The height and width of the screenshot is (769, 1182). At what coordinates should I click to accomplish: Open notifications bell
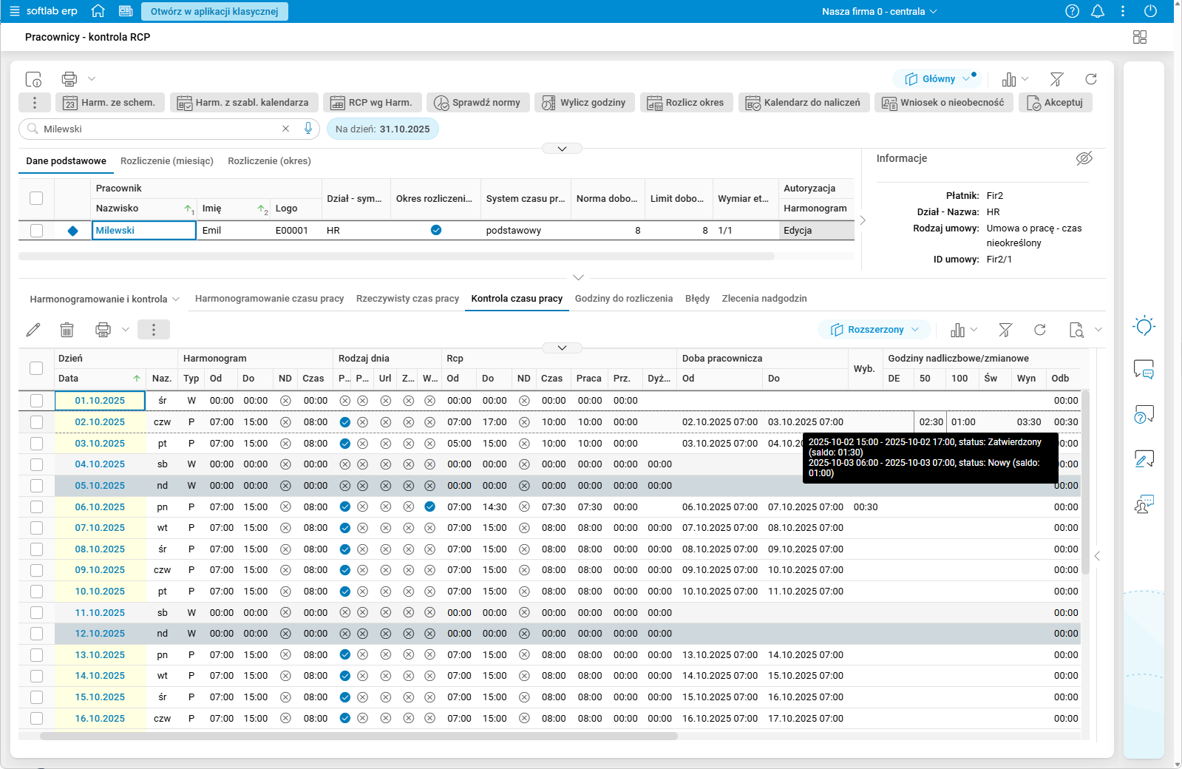[1098, 11]
